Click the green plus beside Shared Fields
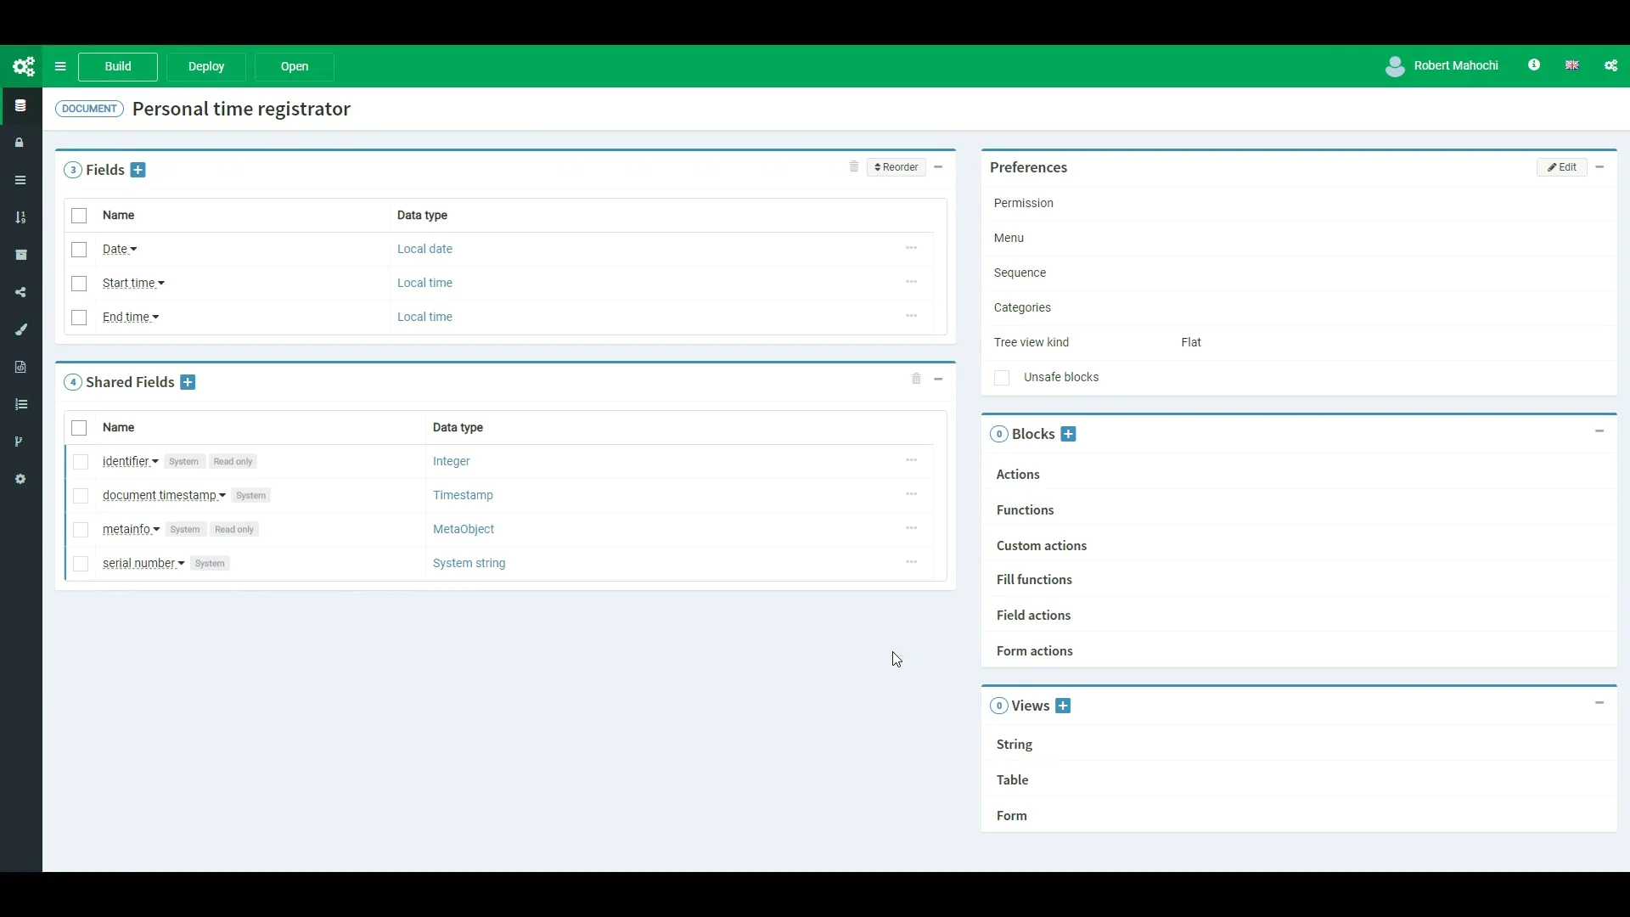 pos(188,382)
